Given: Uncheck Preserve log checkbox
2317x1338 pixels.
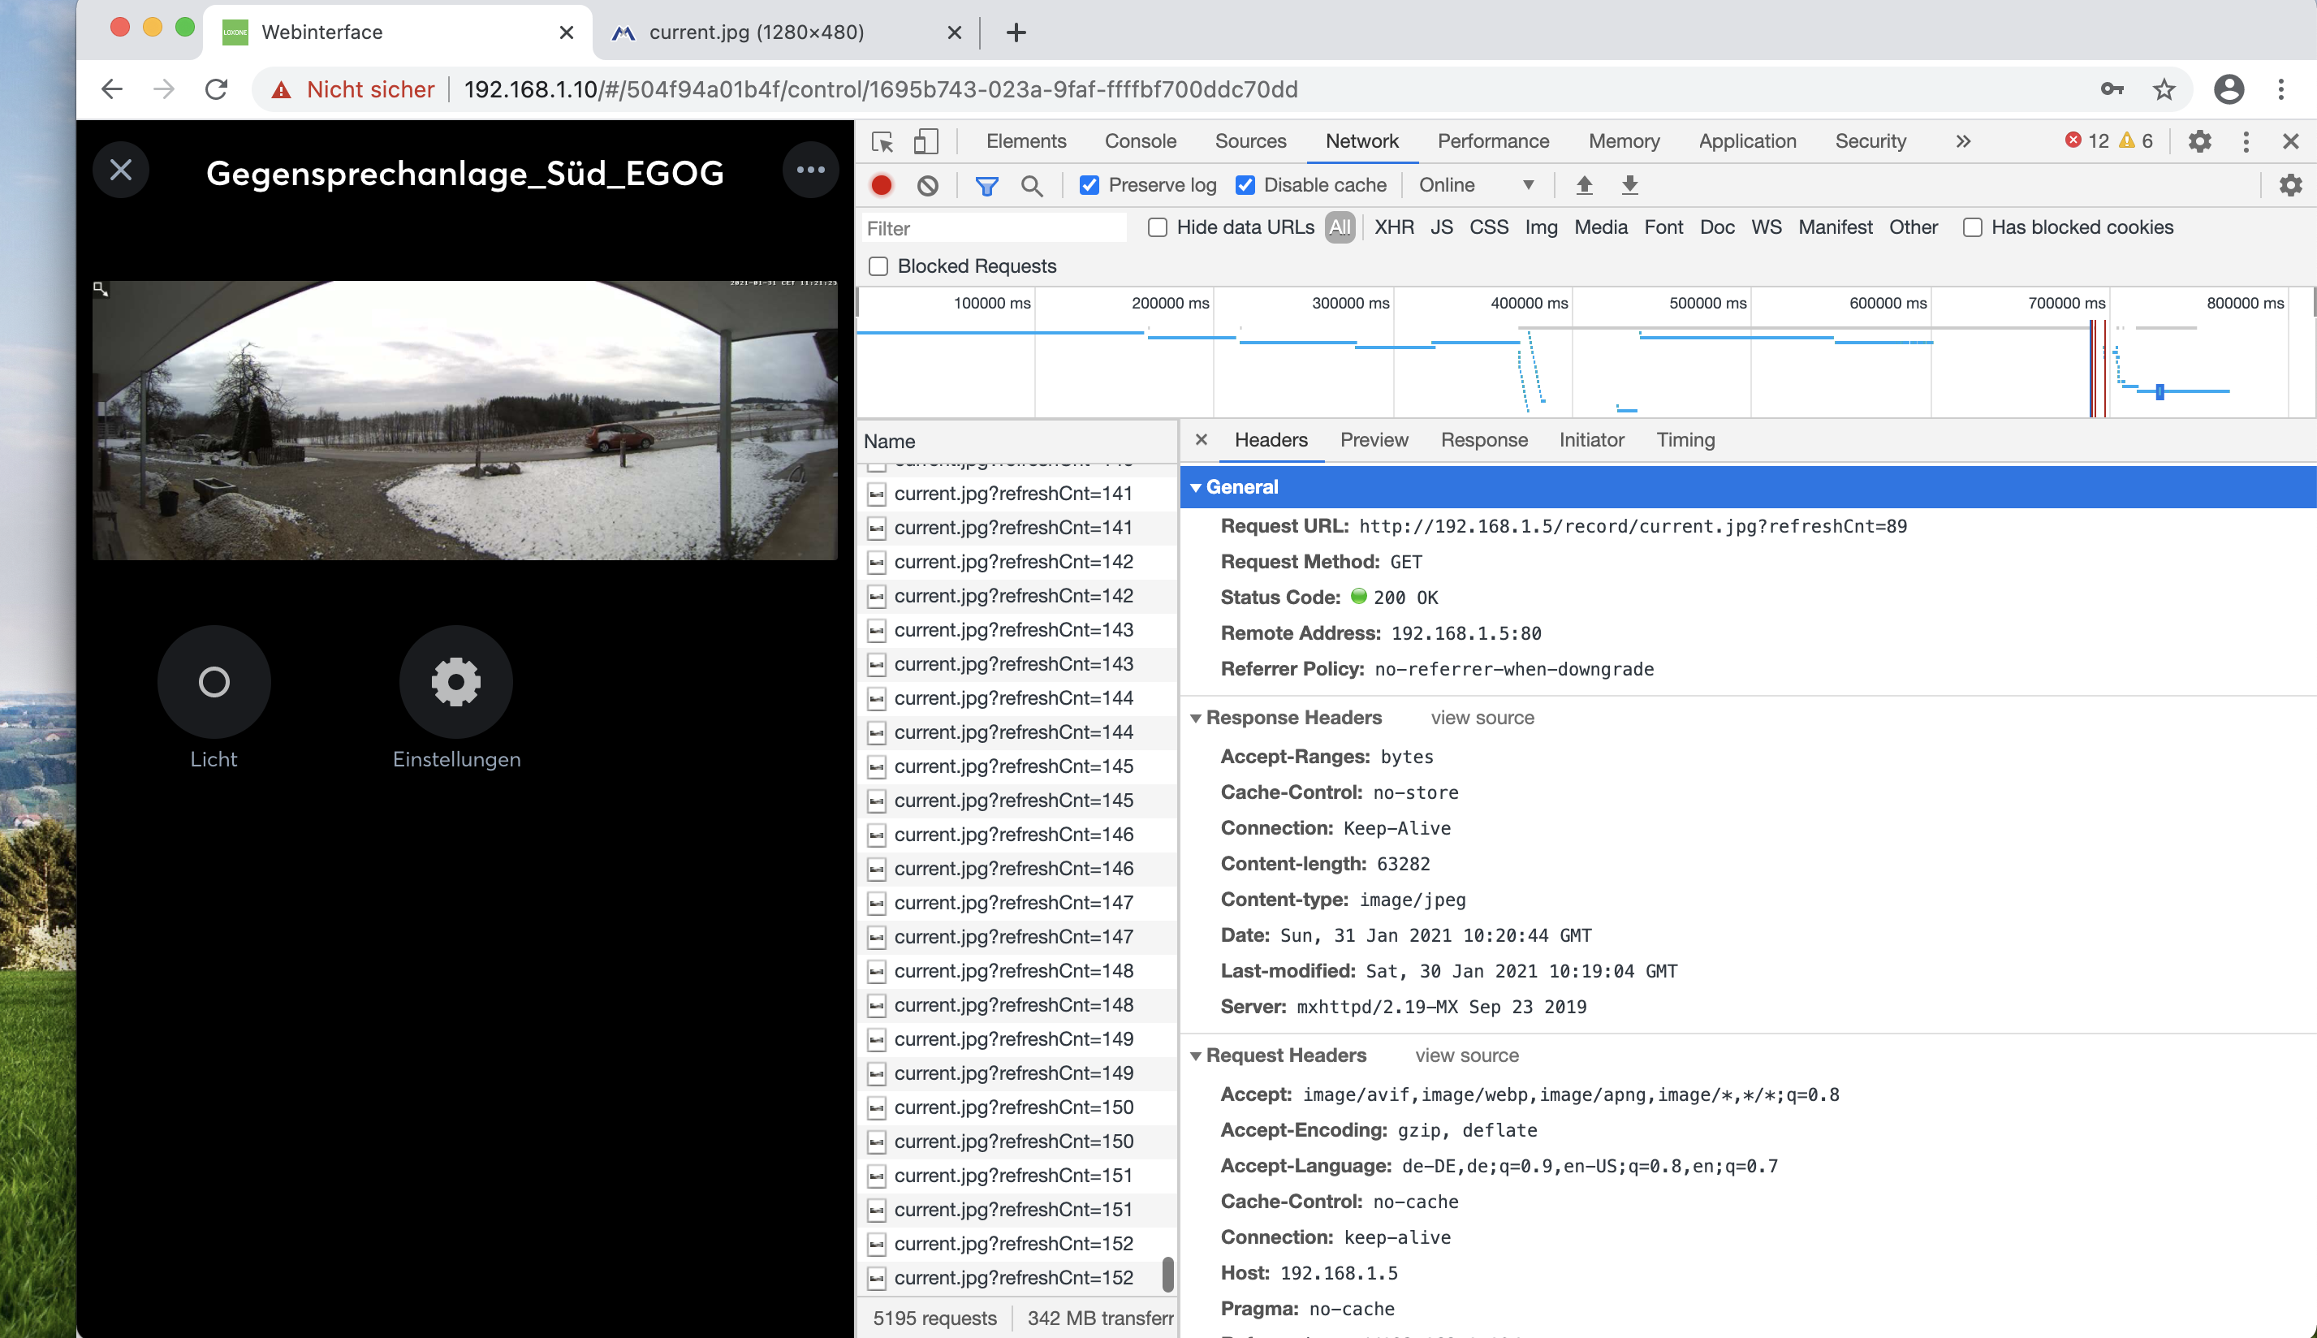Looking at the screenshot, I should coord(1089,186).
